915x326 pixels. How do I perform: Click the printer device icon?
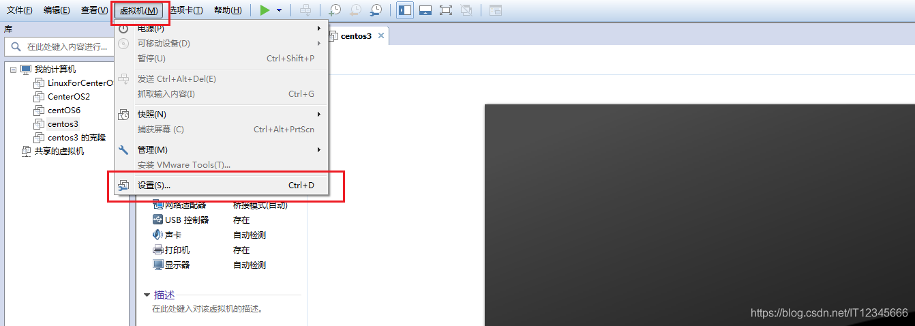pyautogui.click(x=158, y=250)
